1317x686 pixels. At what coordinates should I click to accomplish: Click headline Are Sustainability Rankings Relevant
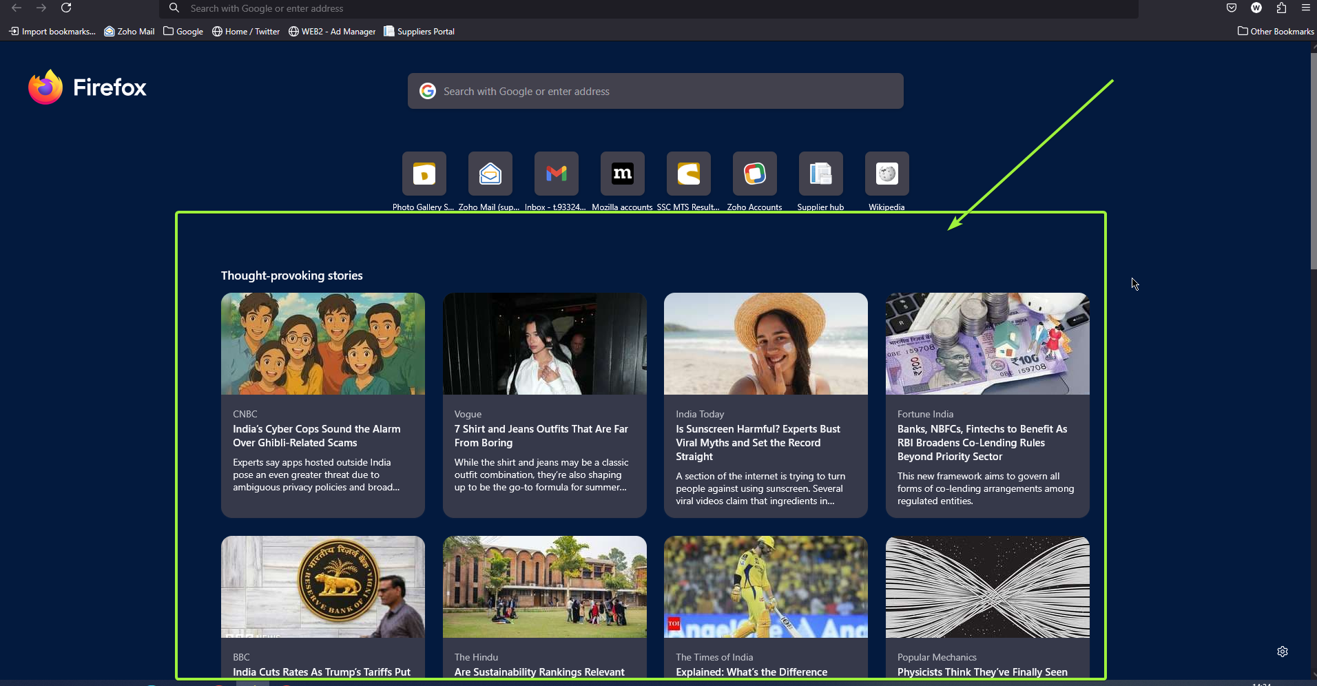coord(539,672)
